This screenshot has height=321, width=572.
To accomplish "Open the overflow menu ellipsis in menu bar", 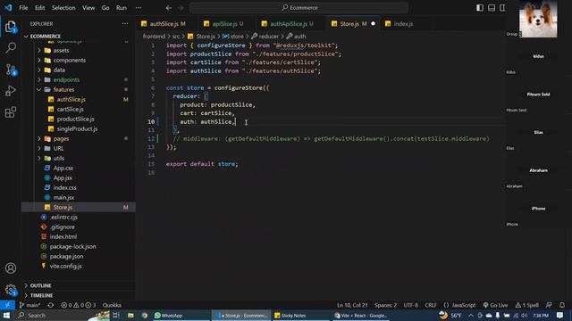I will click(x=139, y=8).
